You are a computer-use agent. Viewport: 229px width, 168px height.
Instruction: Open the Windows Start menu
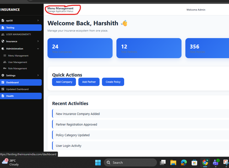pos(98,162)
